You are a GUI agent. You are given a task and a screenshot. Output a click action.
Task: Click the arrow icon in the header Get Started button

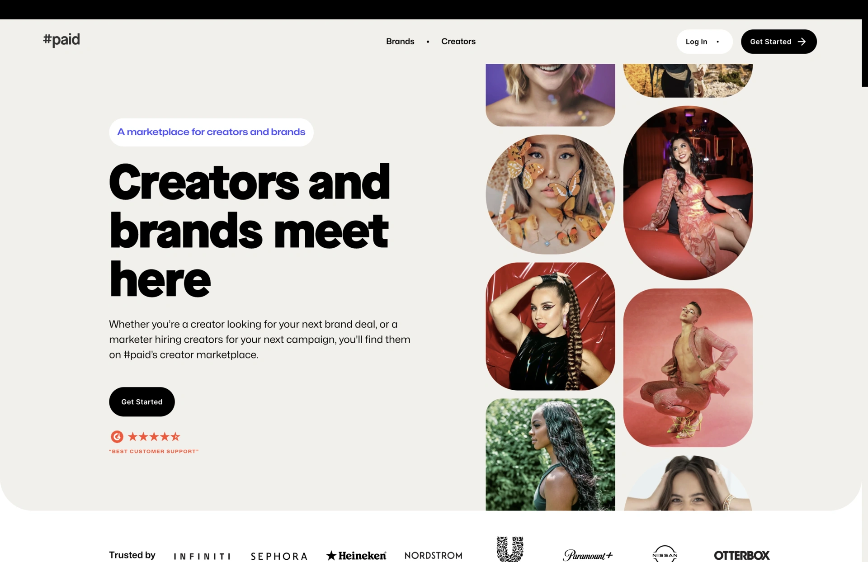click(x=802, y=42)
